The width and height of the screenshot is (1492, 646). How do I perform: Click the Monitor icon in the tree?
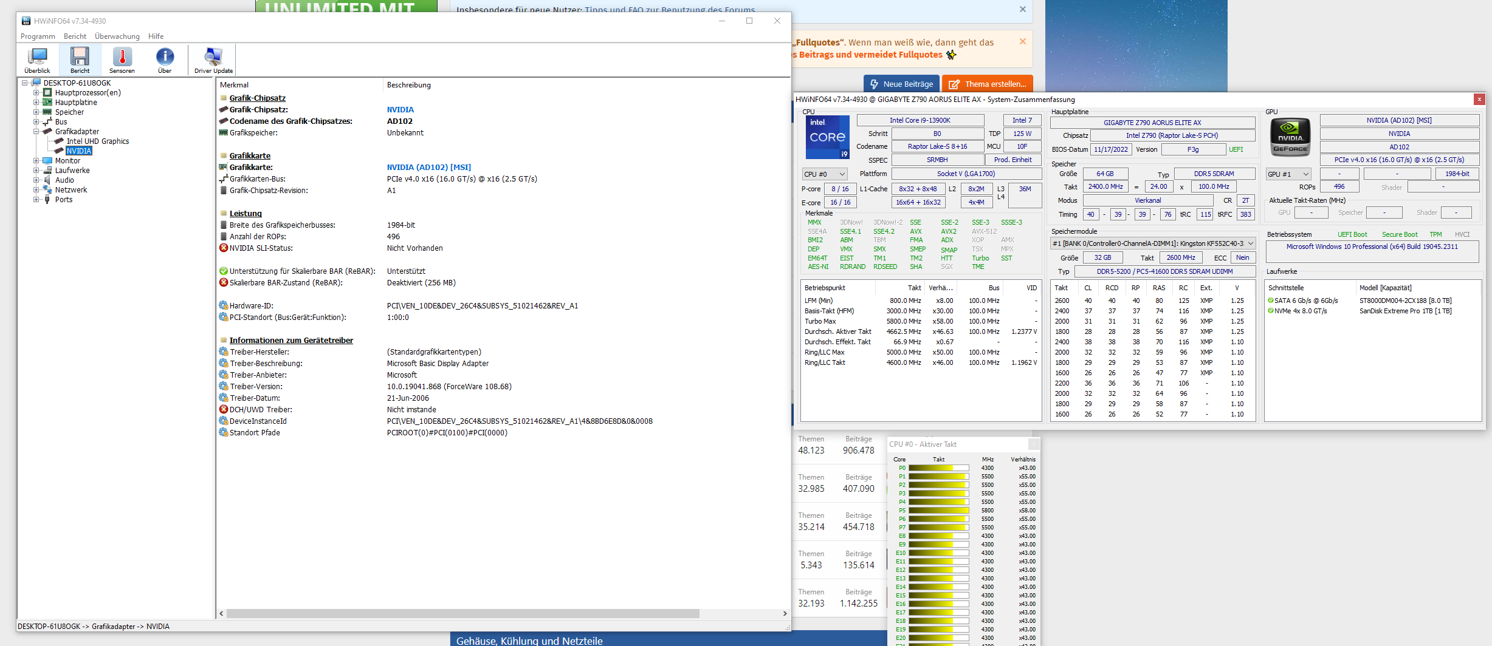(x=47, y=160)
